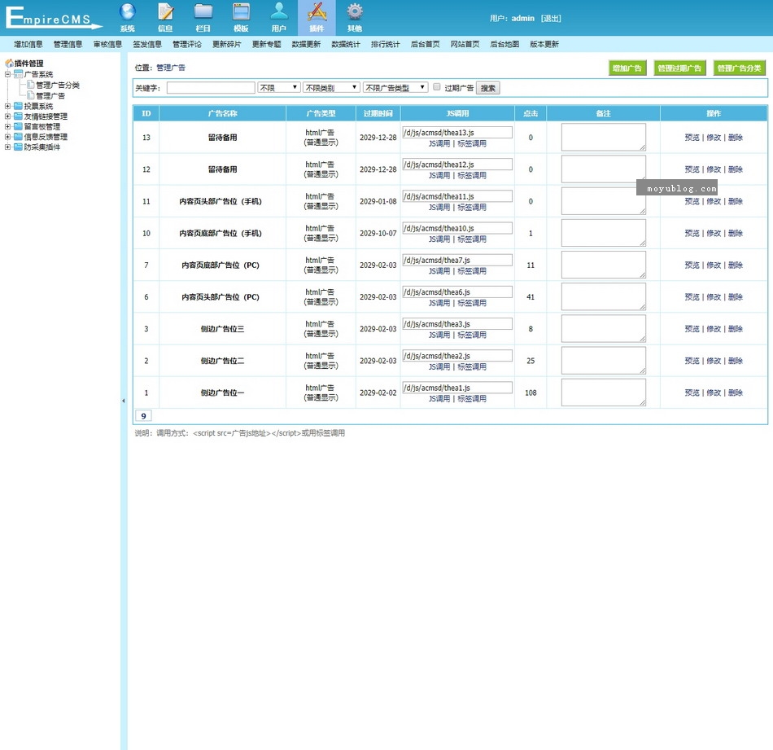Click the 关键字 keyword input field
Screen dimensions: 773x750
point(211,88)
